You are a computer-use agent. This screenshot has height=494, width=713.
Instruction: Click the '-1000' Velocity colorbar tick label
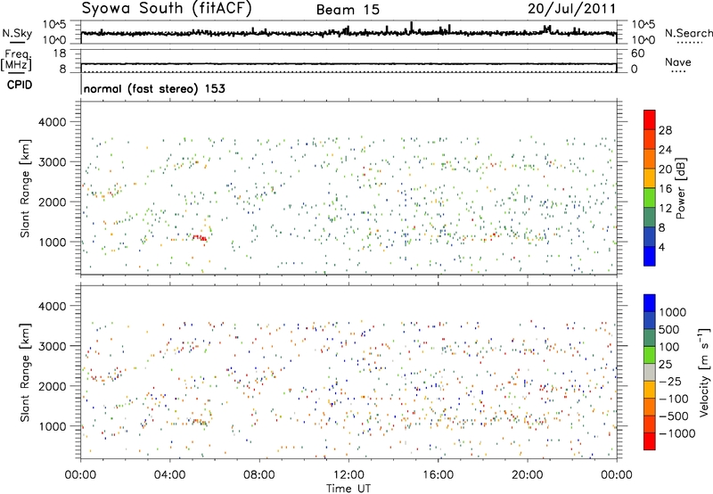(677, 433)
